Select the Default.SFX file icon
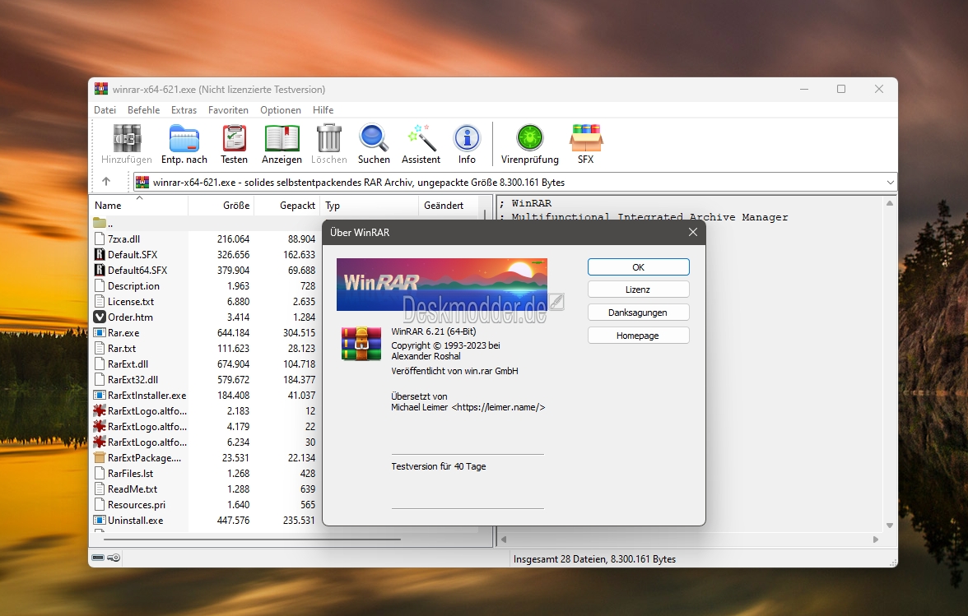The height and width of the screenshot is (616, 968). 100,254
